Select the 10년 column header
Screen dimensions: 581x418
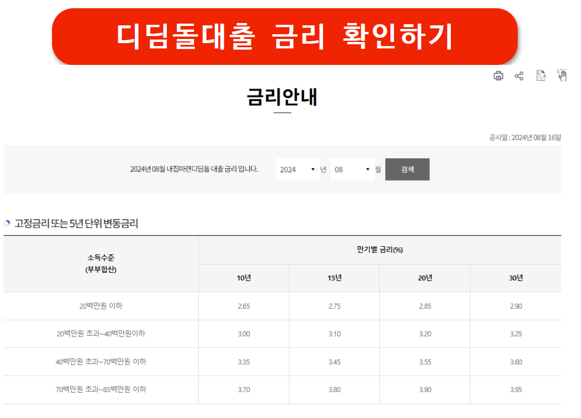244,277
